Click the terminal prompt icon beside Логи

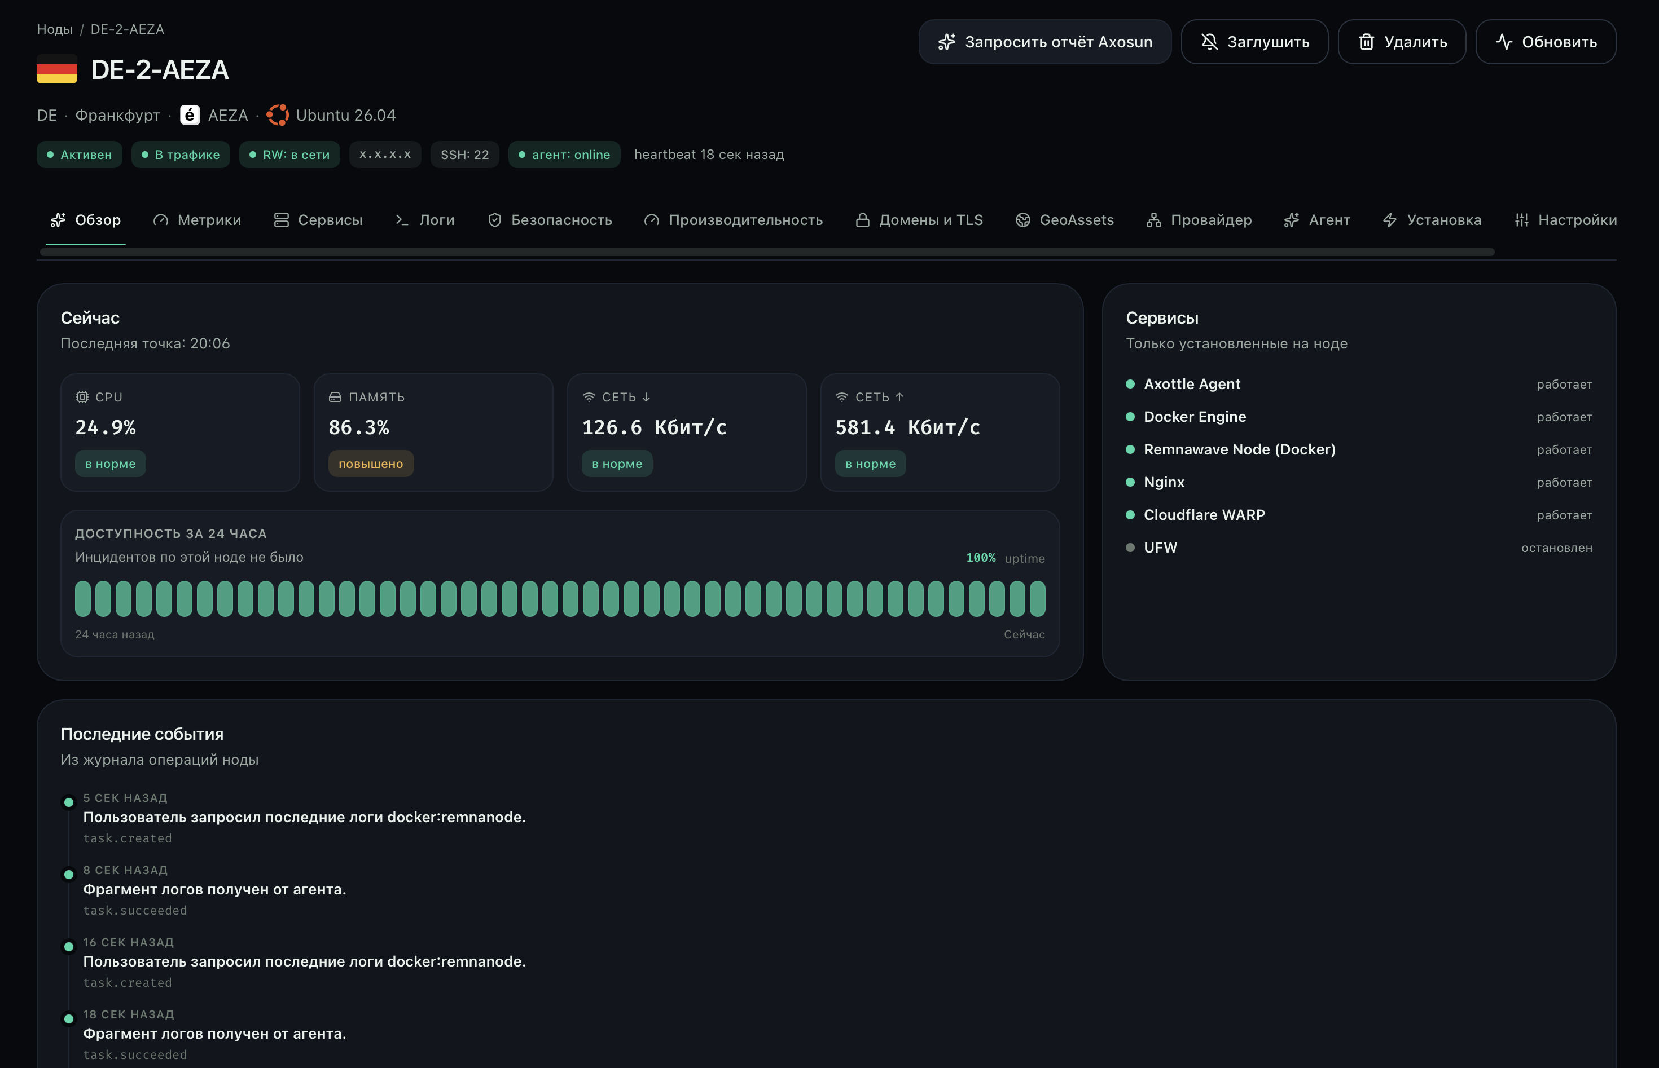tap(402, 220)
